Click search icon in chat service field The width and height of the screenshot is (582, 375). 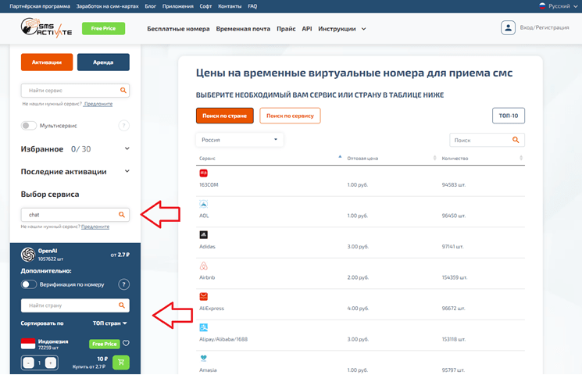(x=121, y=215)
